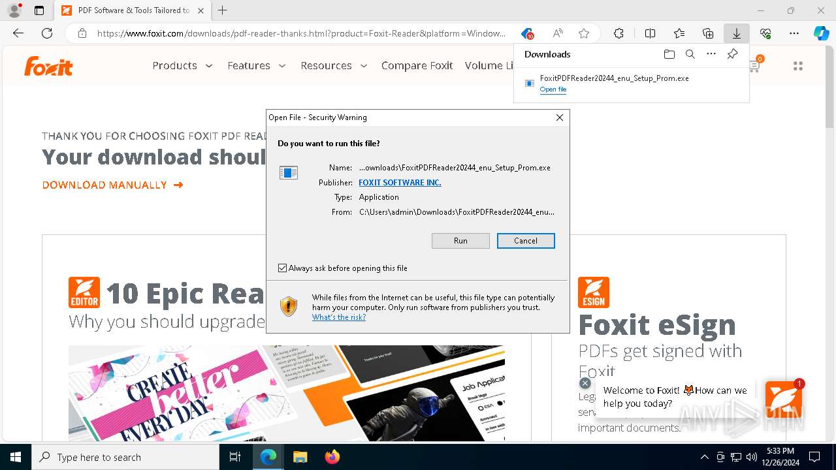Open File Explorer from taskbar

[300, 457]
